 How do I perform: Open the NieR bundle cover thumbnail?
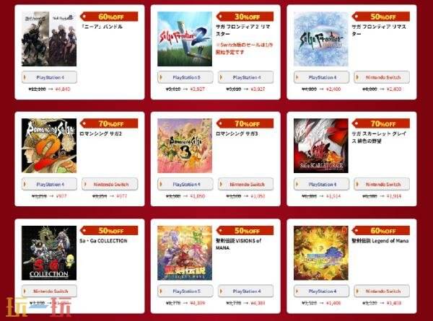pos(49,39)
